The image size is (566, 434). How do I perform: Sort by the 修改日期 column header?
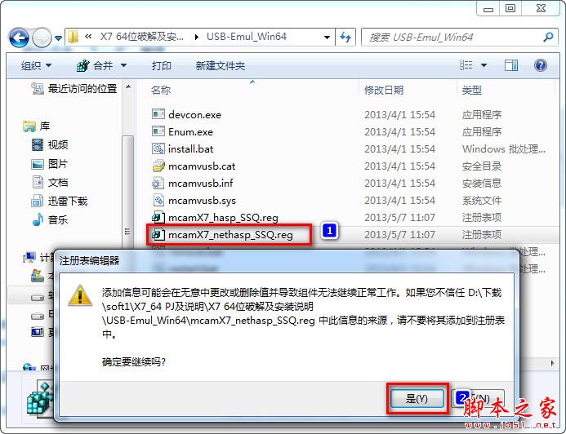(x=384, y=90)
